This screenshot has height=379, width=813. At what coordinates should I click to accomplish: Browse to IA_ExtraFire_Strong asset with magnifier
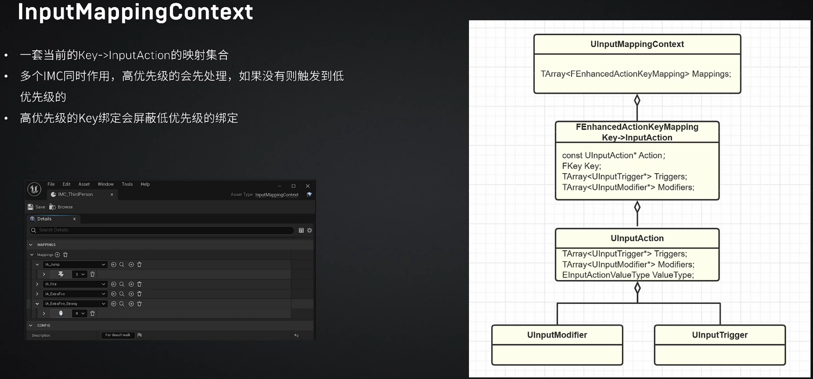[x=122, y=304]
